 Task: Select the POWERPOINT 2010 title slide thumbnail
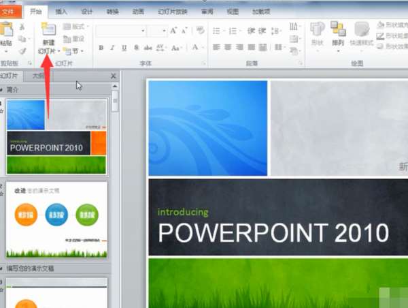point(56,137)
